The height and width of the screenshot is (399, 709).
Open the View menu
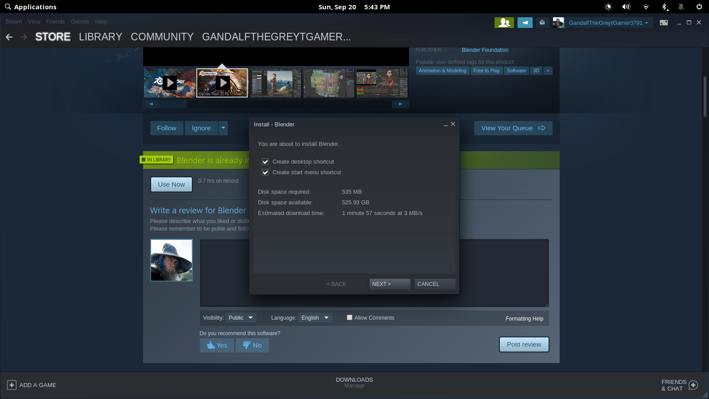pyautogui.click(x=34, y=21)
